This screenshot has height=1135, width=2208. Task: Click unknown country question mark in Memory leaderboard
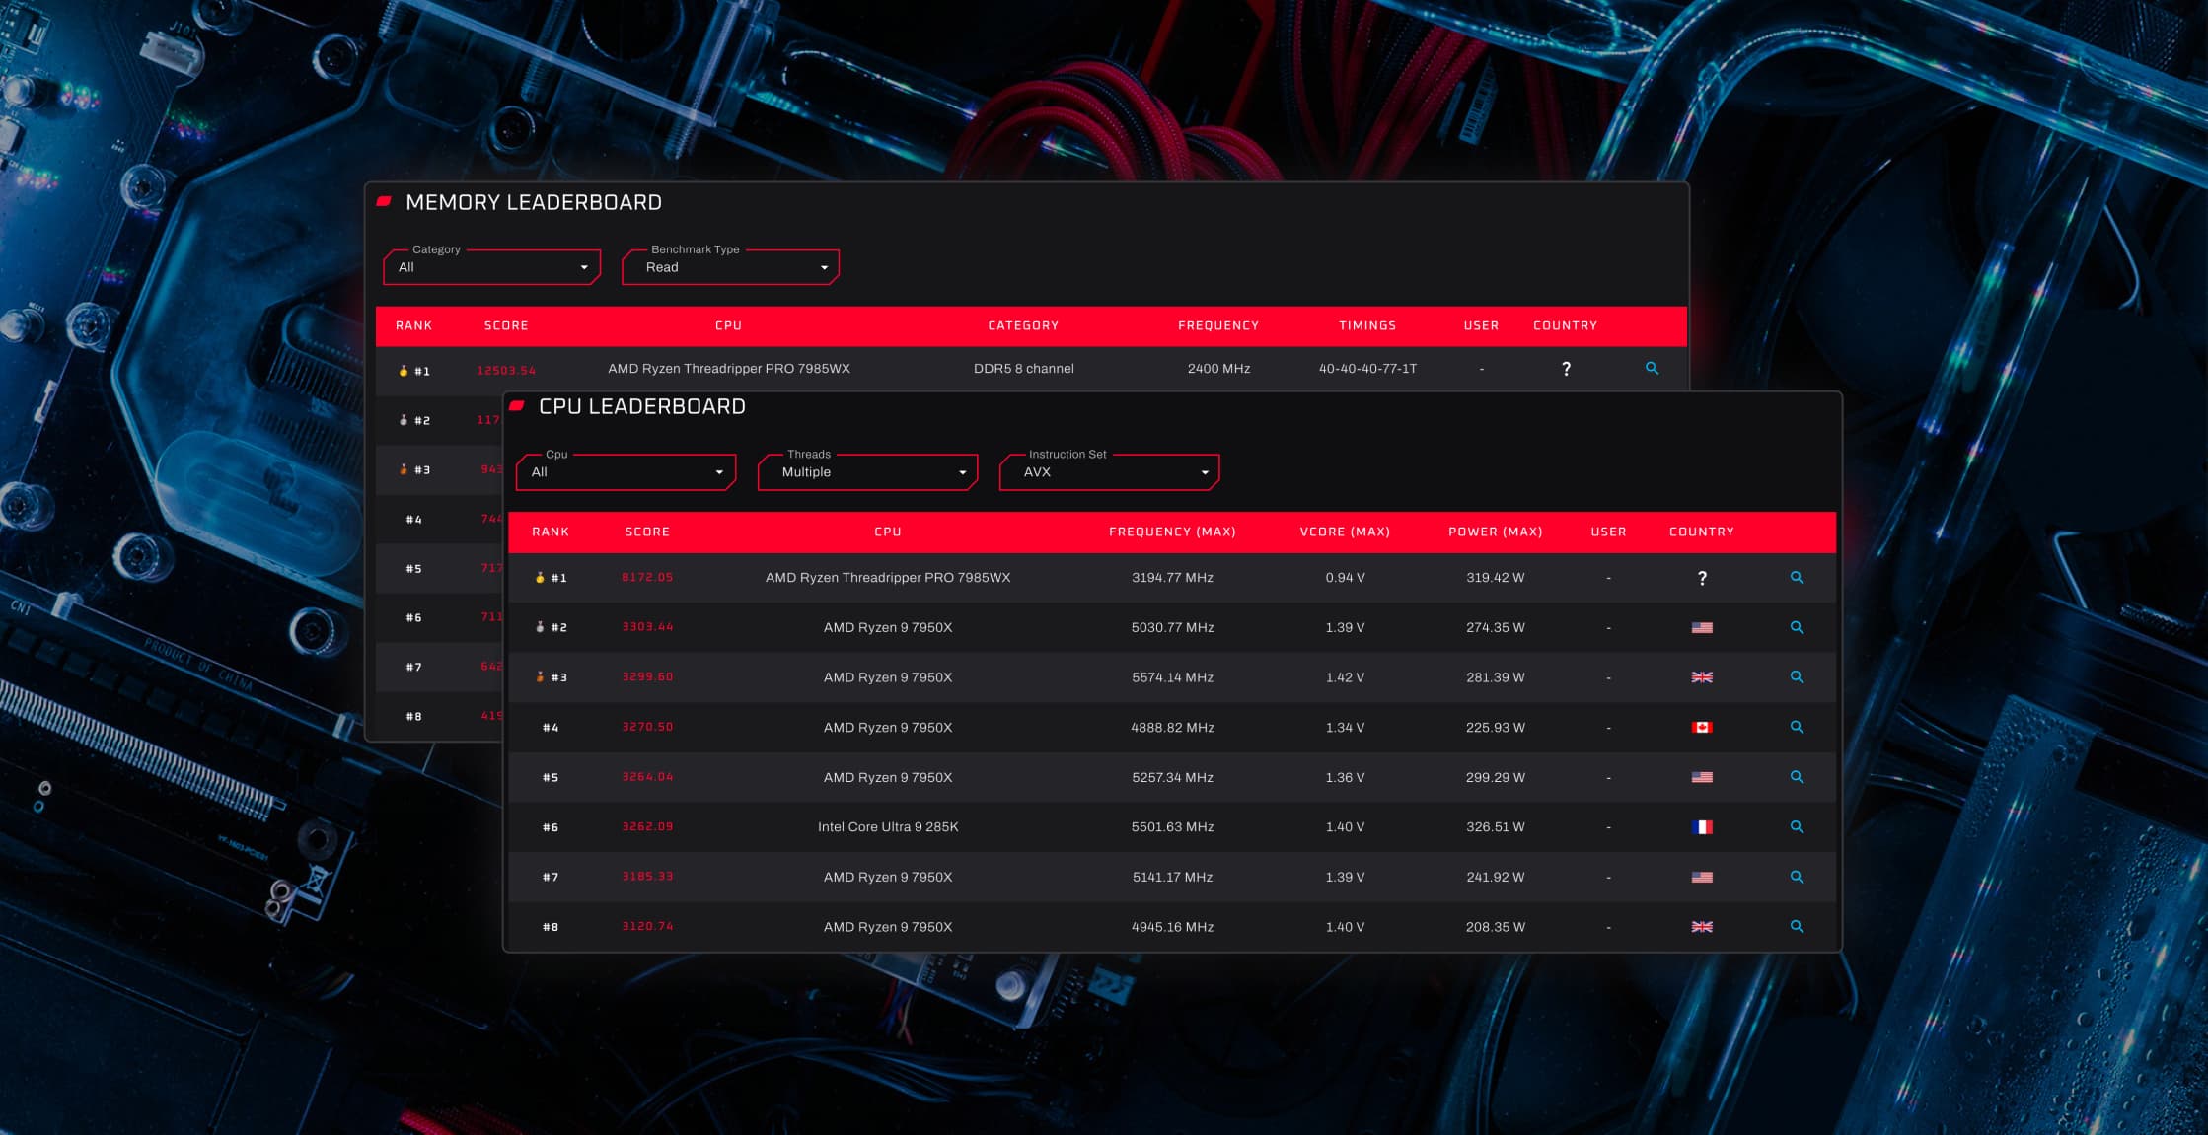1566,369
